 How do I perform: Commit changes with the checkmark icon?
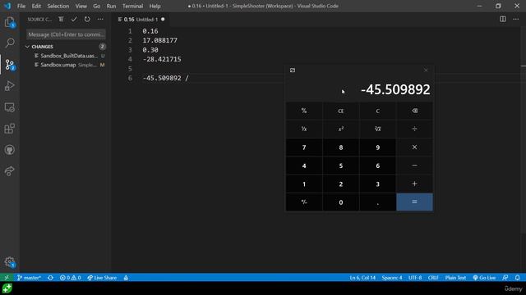tap(74, 20)
